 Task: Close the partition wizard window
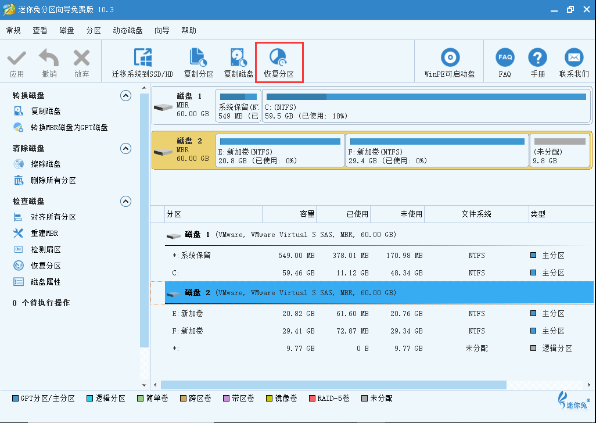(x=587, y=9)
